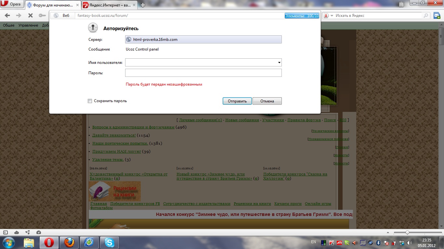Stop loading the page with X
Screen dimensions: 444x249
point(30,16)
